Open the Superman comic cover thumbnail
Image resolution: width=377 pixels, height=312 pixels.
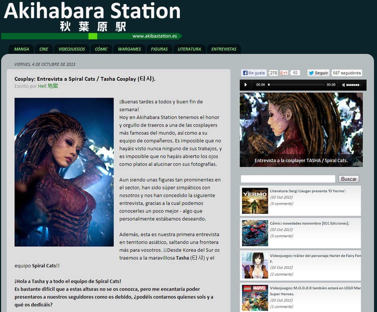click(x=255, y=233)
